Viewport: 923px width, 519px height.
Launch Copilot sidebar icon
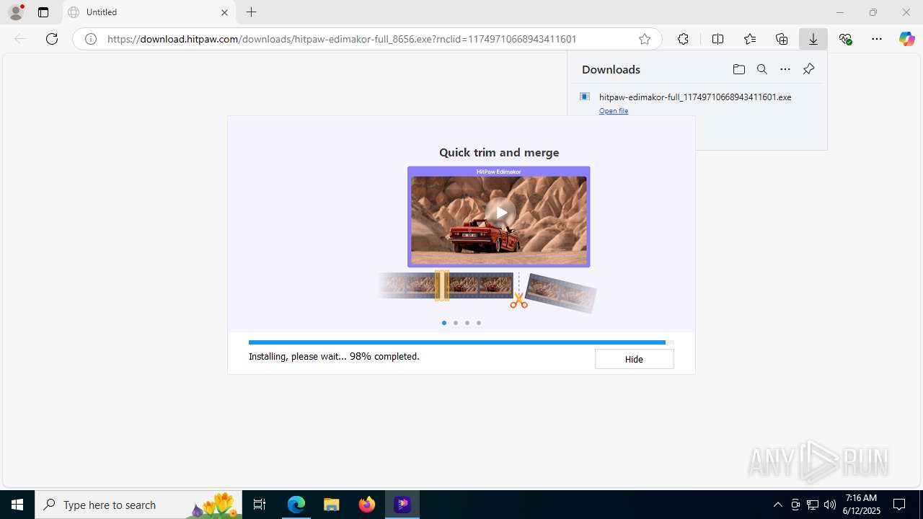pyautogui.click(x=907, y=39)
